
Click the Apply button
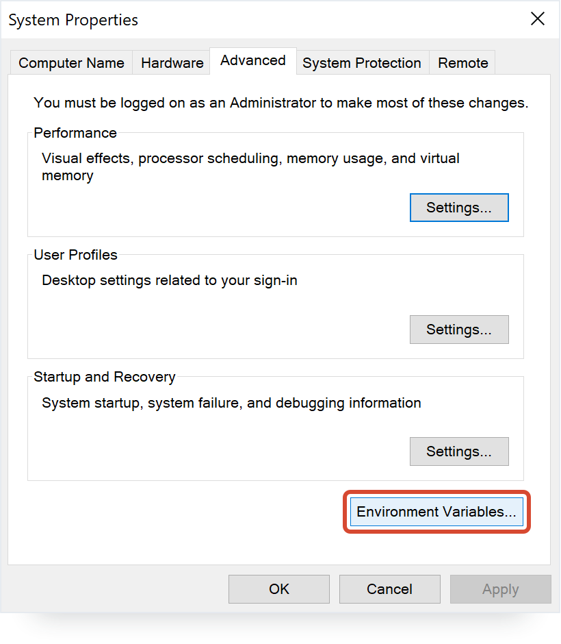coord(500,589)
